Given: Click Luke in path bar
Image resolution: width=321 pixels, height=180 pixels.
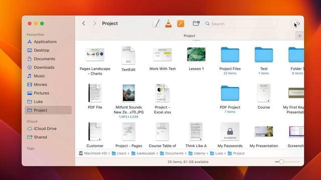Looking at the screenshot, I should click(x=216, y=153).
